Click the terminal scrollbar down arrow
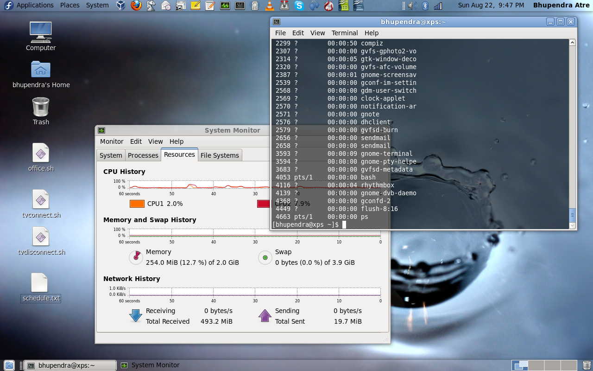This screenshot has width=593, height=371. pyautogui.click(x=572, y=225)
